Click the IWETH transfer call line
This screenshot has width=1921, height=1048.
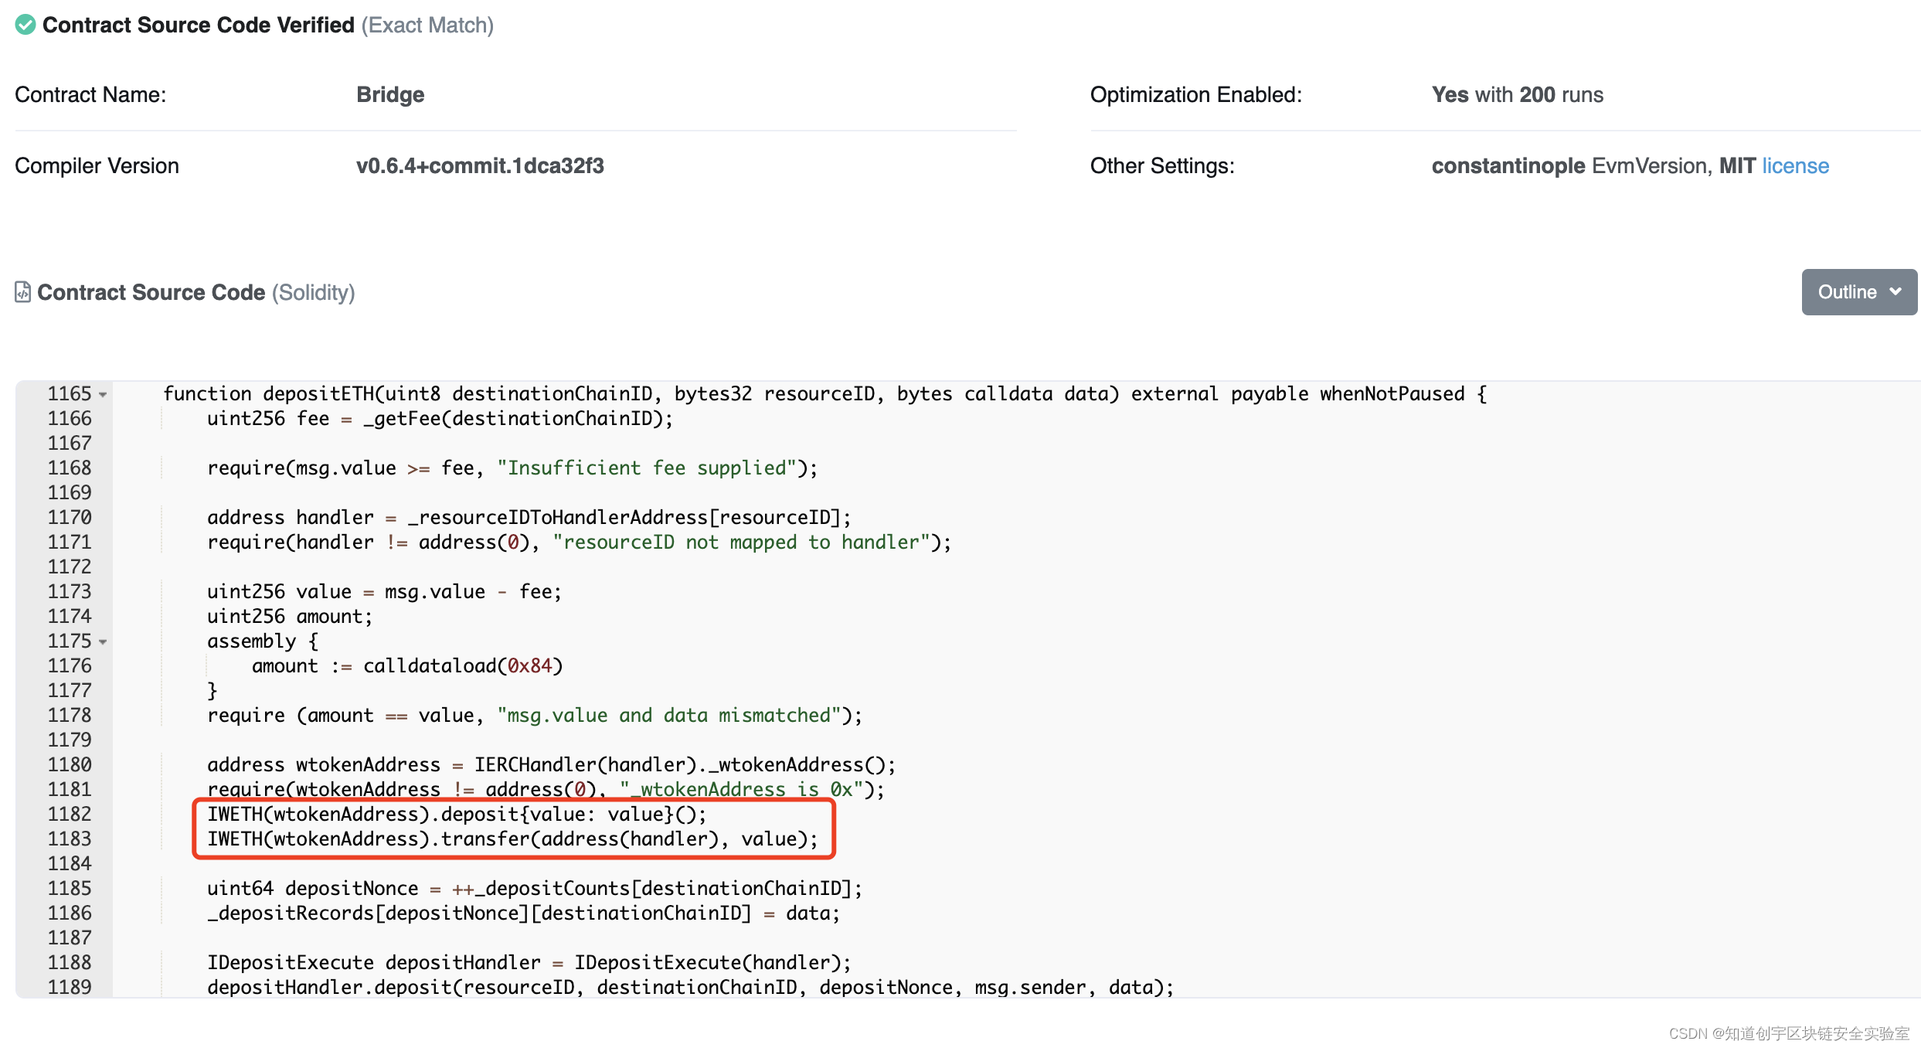point(512,839)
